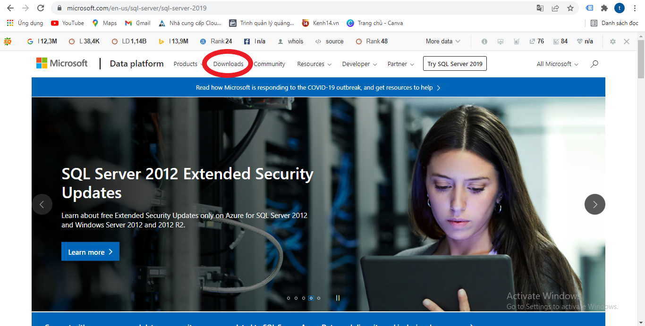Expand the Resources menu

(x=314, y=64)
